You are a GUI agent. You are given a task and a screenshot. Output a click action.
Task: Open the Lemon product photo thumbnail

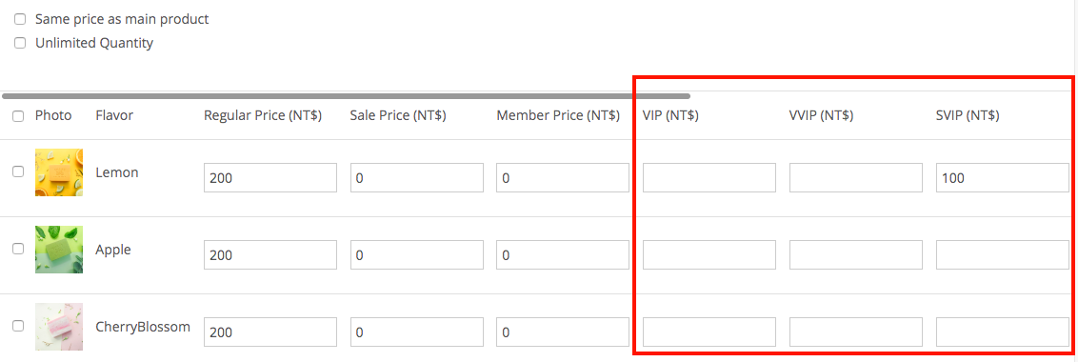pos(59,172)
